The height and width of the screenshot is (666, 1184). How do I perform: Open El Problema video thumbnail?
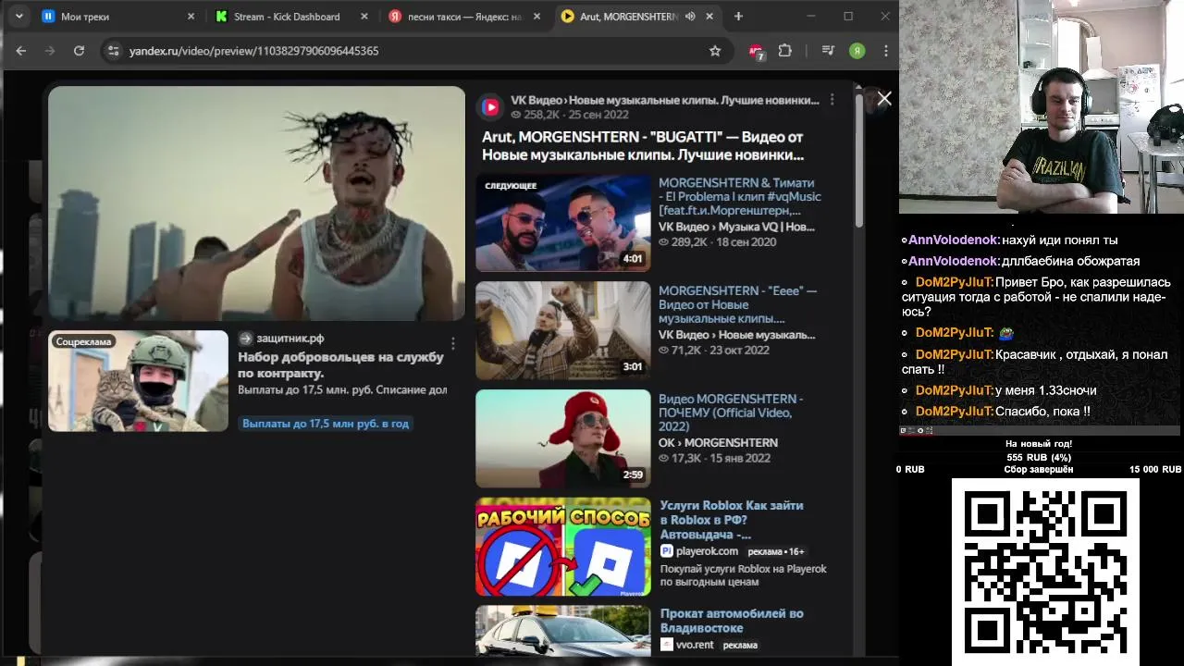(562, 222)
